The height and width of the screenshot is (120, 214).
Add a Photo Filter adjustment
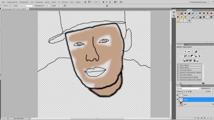pos(196,56)
